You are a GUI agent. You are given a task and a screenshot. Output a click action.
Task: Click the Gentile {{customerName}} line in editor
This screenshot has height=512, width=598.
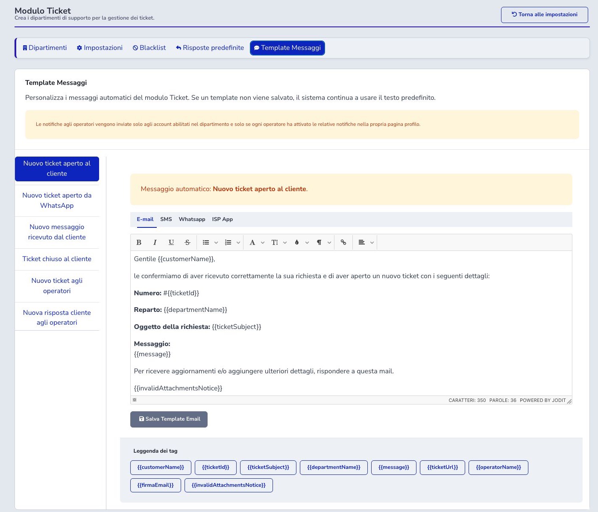[174, 259]
